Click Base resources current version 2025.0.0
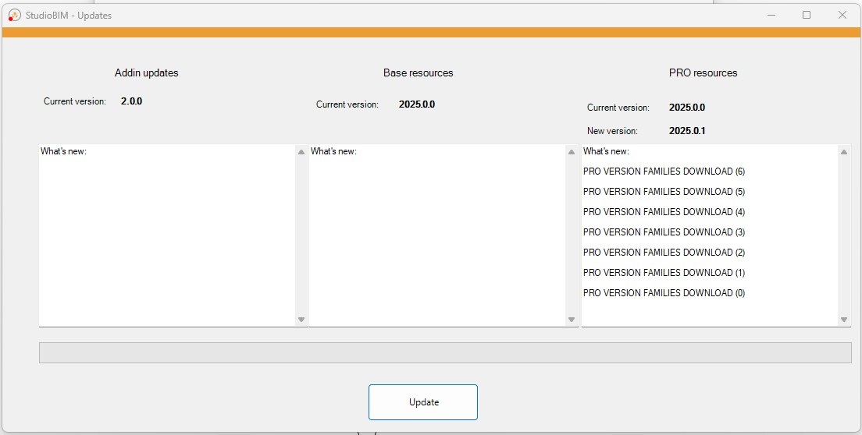This screenshot has height=435, width=862. click(417, 104)
